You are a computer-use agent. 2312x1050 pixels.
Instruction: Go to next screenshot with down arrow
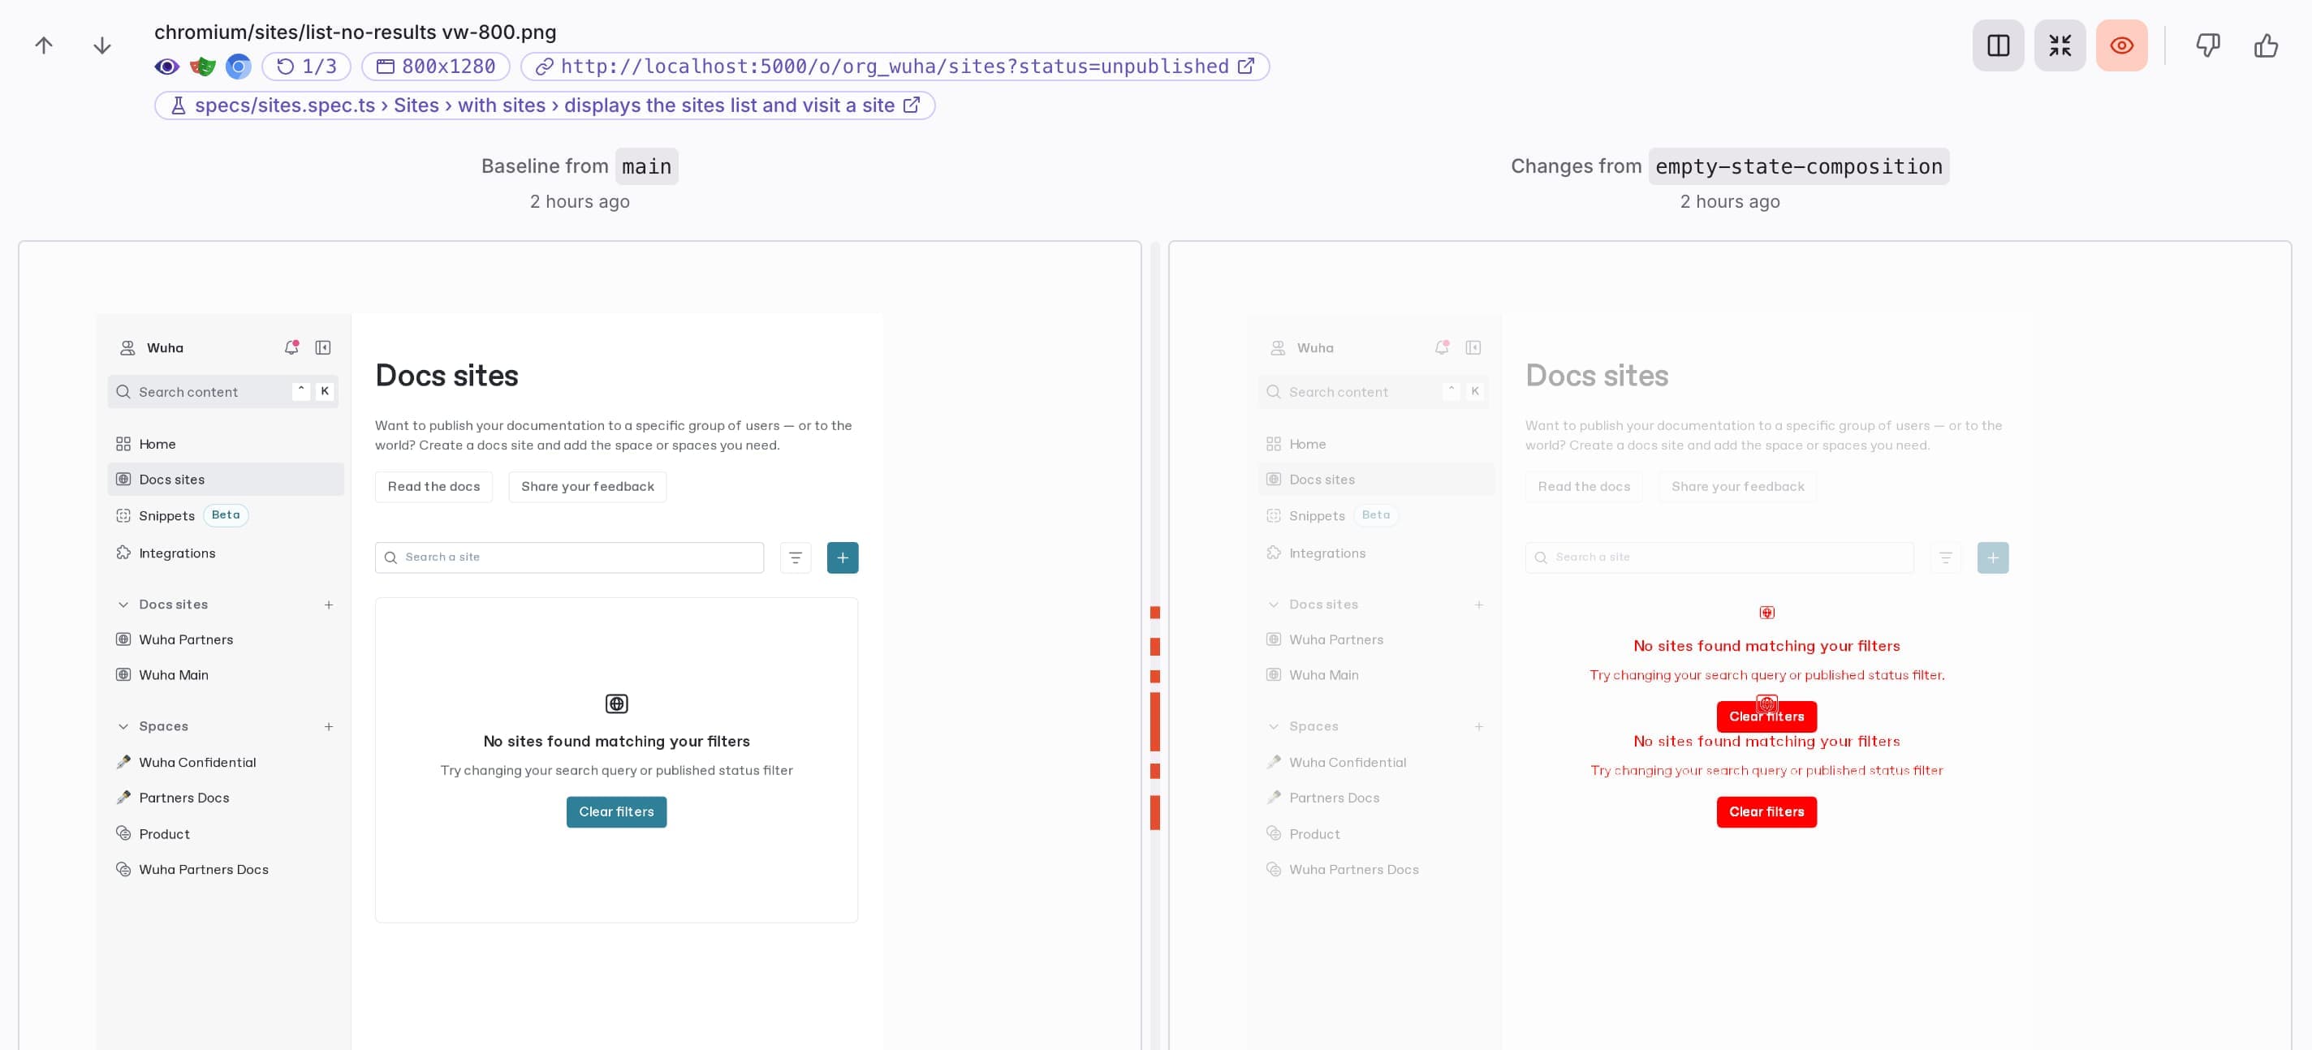102,45
